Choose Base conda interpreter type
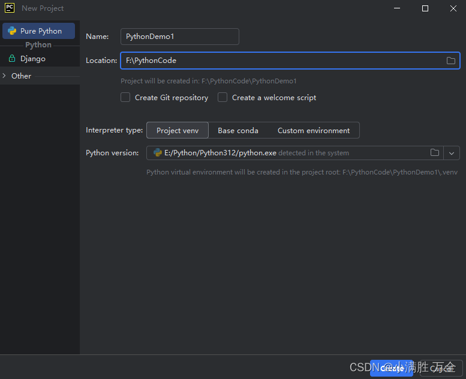Screen dimensions: 466x379 [x=237, y=131]
